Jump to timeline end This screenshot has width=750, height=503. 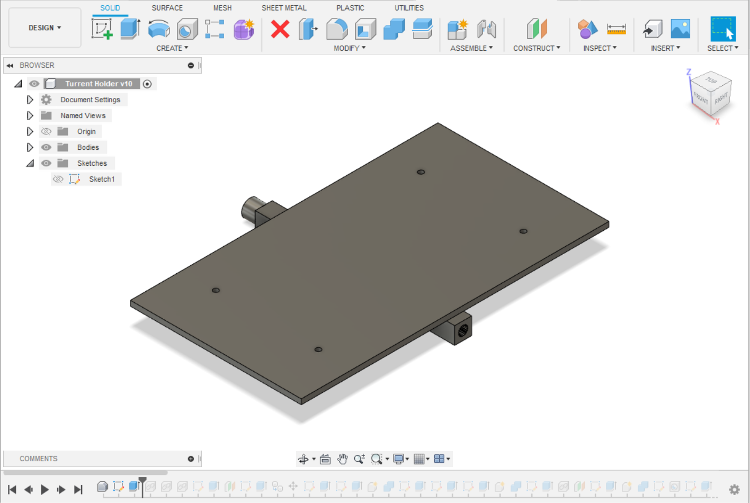[78, 489]
